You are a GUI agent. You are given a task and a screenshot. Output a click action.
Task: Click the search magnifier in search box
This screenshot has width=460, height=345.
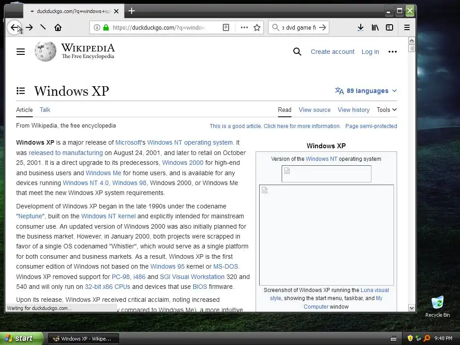[x=275, y=27]
